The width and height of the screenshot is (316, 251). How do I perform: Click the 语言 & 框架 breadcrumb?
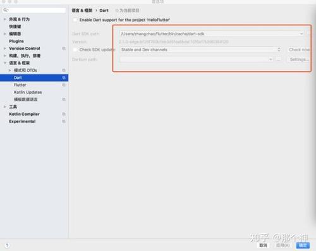pos(82,10)
